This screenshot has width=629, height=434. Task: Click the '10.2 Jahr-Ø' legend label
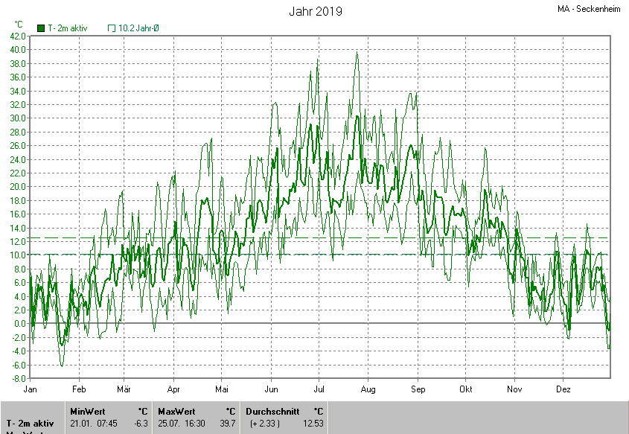tap(139, 28)
